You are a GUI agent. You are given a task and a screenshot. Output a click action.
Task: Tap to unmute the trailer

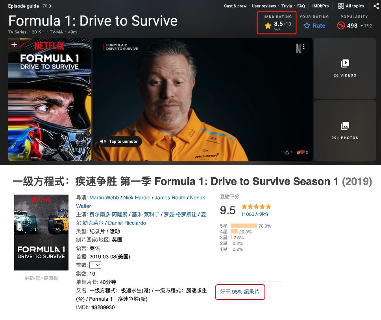click(120, 142)
